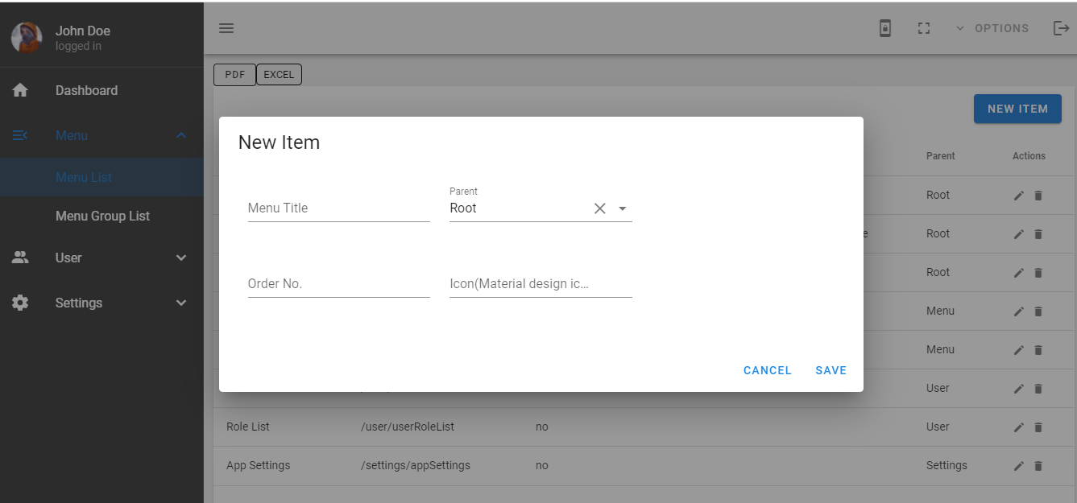Collapse the Menu section chevron
1077x503 pixels.
(x=181, y=135)
